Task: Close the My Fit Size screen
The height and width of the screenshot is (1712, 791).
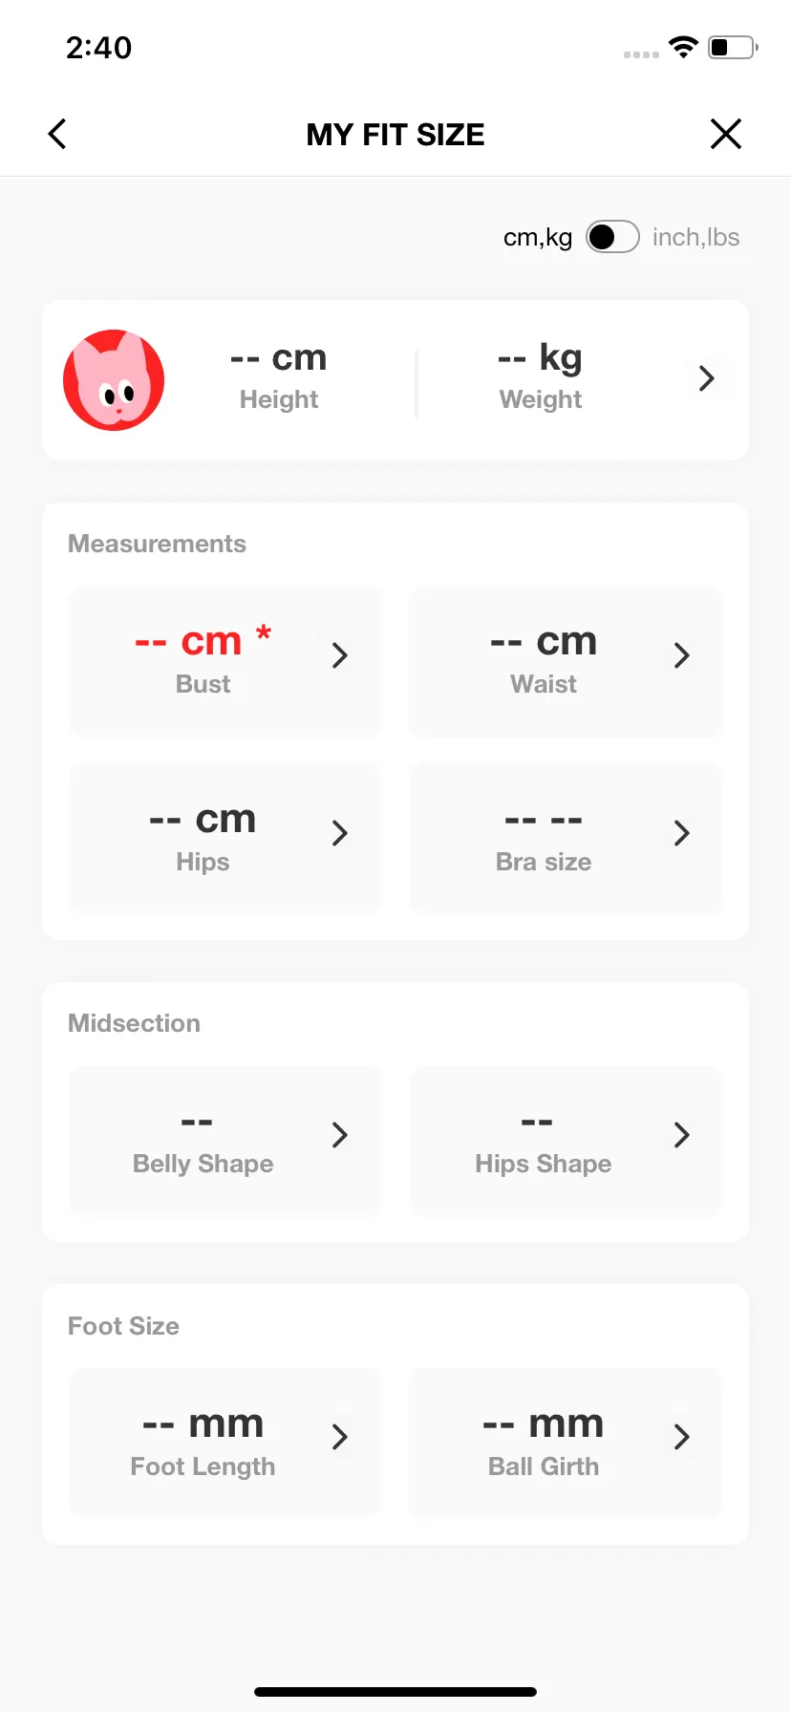Action: (726, 134)
